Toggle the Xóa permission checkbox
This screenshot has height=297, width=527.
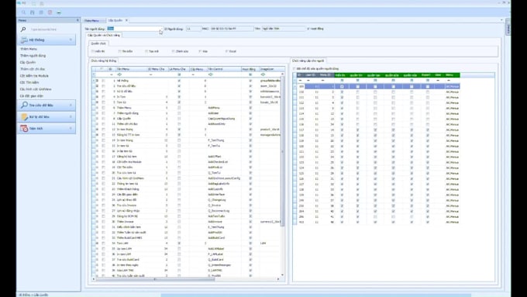click(x=200, y=51)
